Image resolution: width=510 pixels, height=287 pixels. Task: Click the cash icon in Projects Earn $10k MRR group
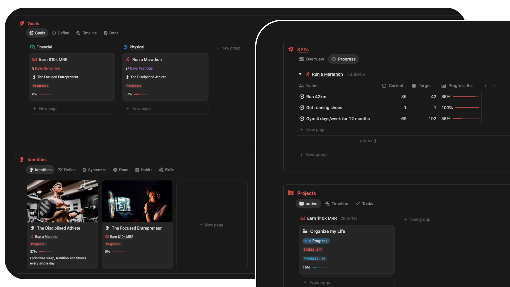tap(303, 218)
